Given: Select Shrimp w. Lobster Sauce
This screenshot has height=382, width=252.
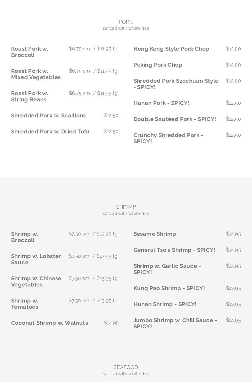Looking at the screenshot, I should click(36, 259).
